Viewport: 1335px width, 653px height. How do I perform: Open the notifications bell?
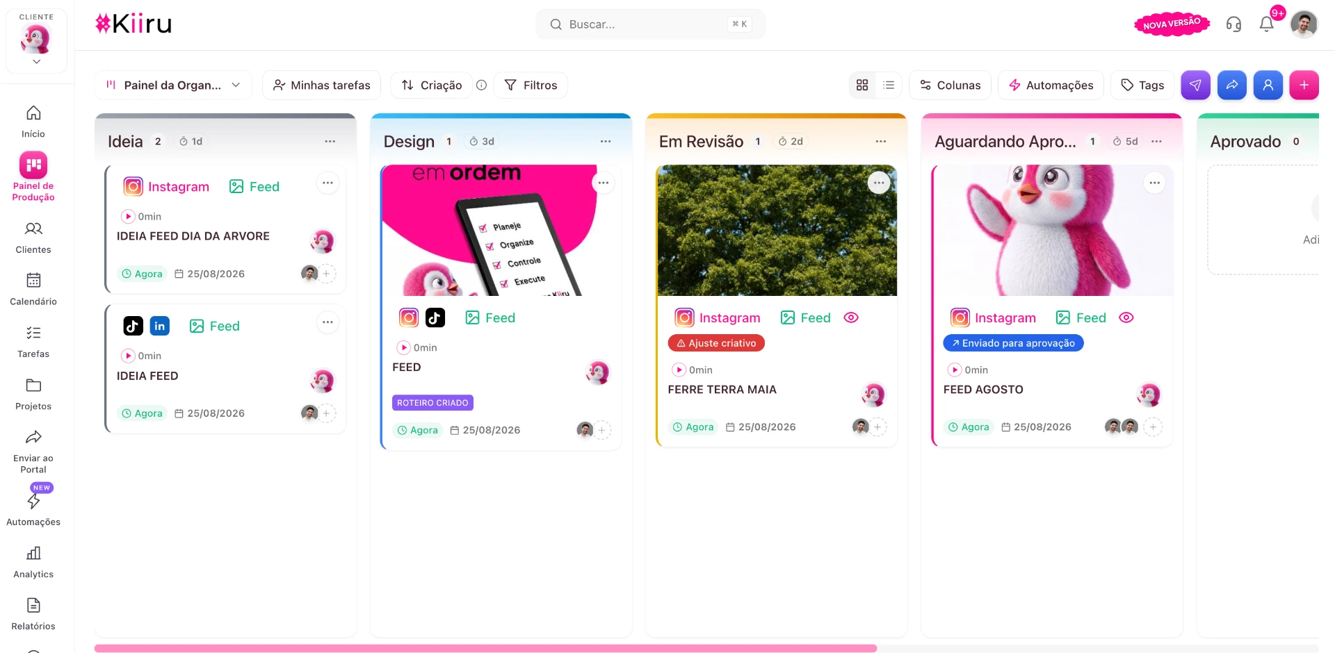(1266, 24)
